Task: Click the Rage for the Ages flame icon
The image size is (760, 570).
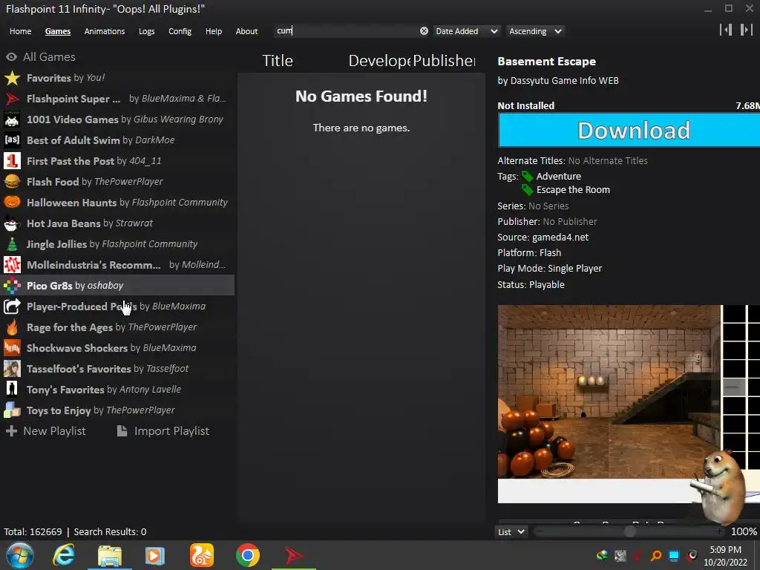Action: pyautogui.click(x=12, y=327)
